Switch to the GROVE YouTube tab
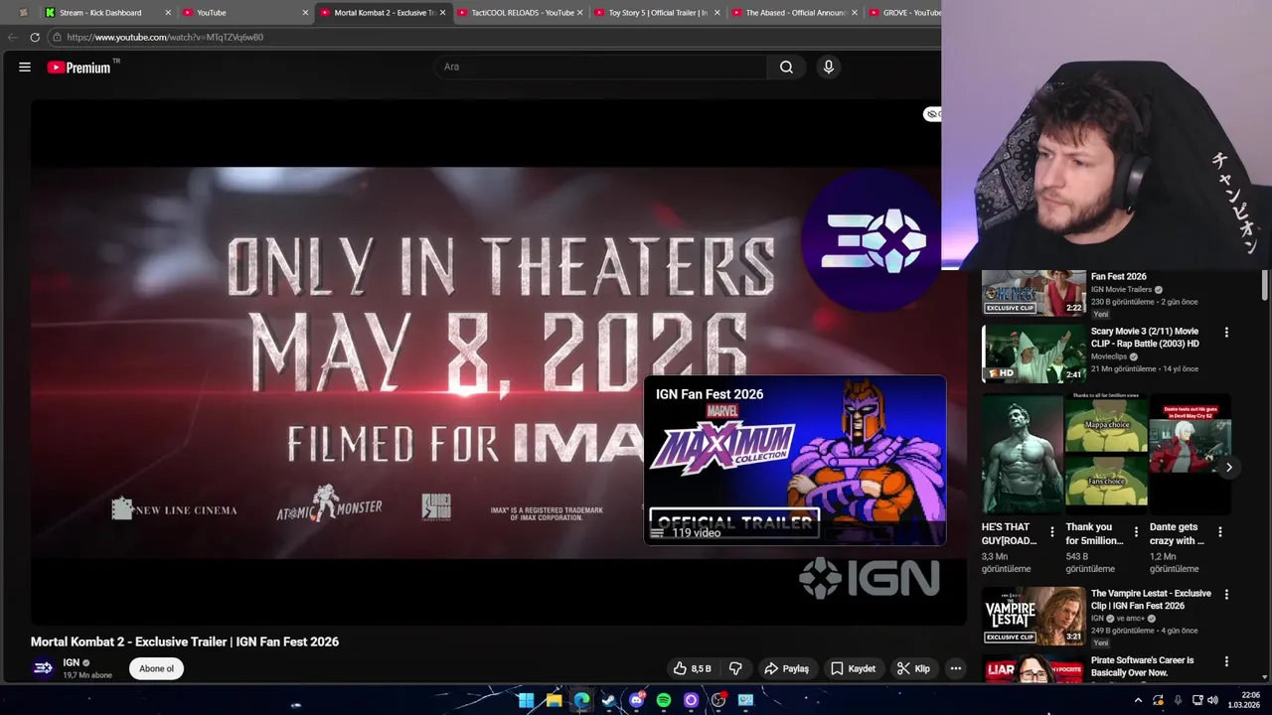The width and height of the screenshot is (1272, 715). [902, 13]
